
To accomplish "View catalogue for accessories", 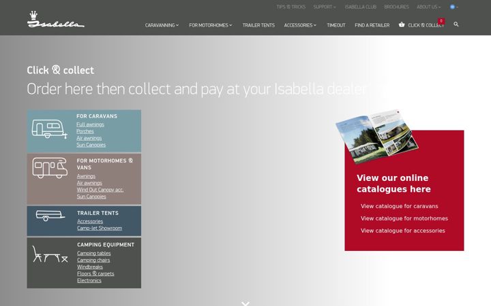I will click(x=403, y=231).
